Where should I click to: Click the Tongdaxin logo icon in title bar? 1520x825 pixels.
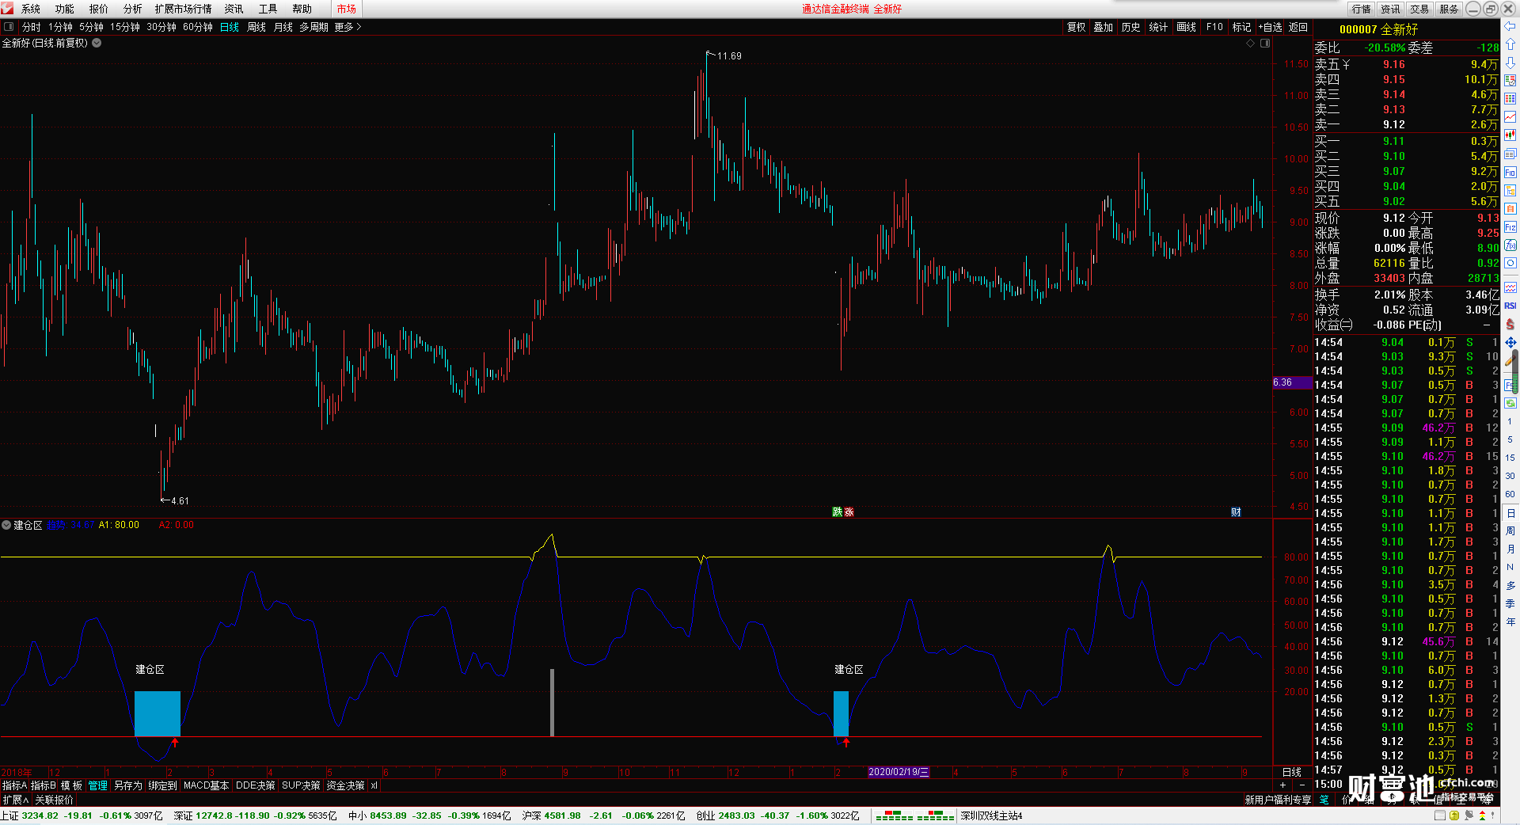(x=7, y=9)
